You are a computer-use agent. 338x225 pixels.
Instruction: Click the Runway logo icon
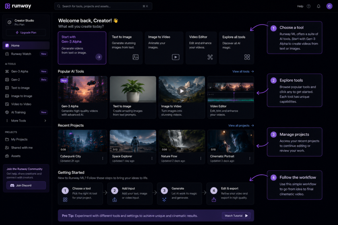(x=8, y=6)
